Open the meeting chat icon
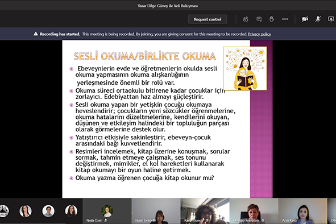 click(x=259, y=19)
